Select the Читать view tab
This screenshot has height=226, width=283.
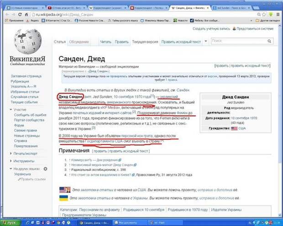click(x=105, y=42)
